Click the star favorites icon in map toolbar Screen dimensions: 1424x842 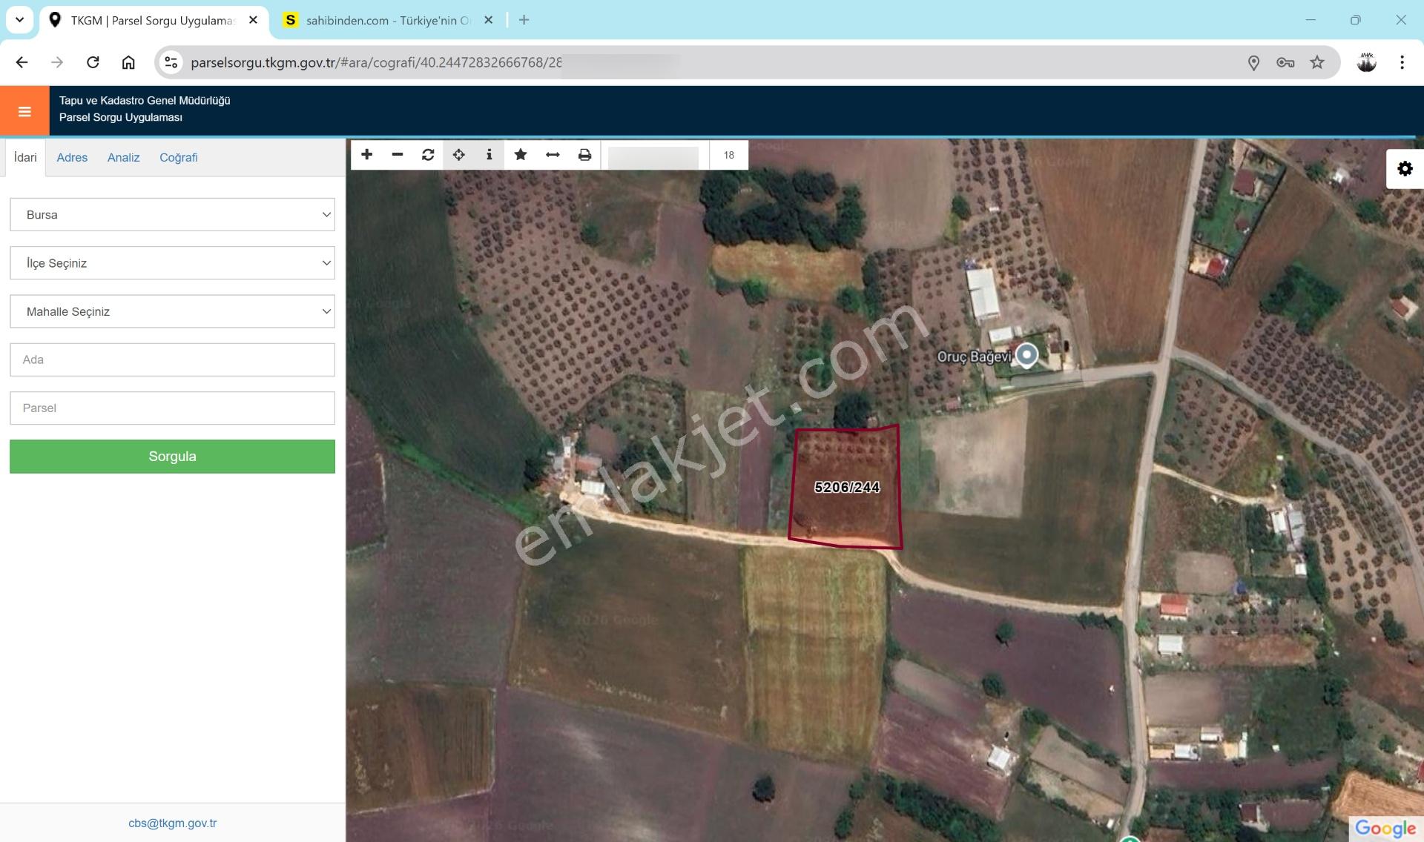pos(521,155)
